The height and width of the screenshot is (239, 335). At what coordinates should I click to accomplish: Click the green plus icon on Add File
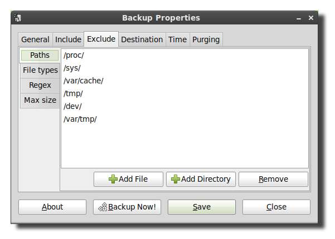pyautogui.click(x=113, y=179)
